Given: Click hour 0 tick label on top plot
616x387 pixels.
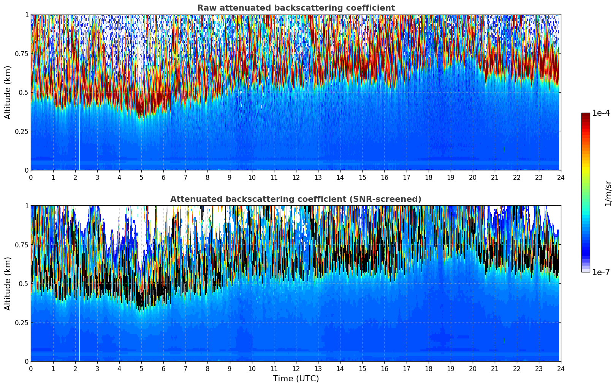Looking at the screenshot, I should pyautogui.click(x=31, y=178).
